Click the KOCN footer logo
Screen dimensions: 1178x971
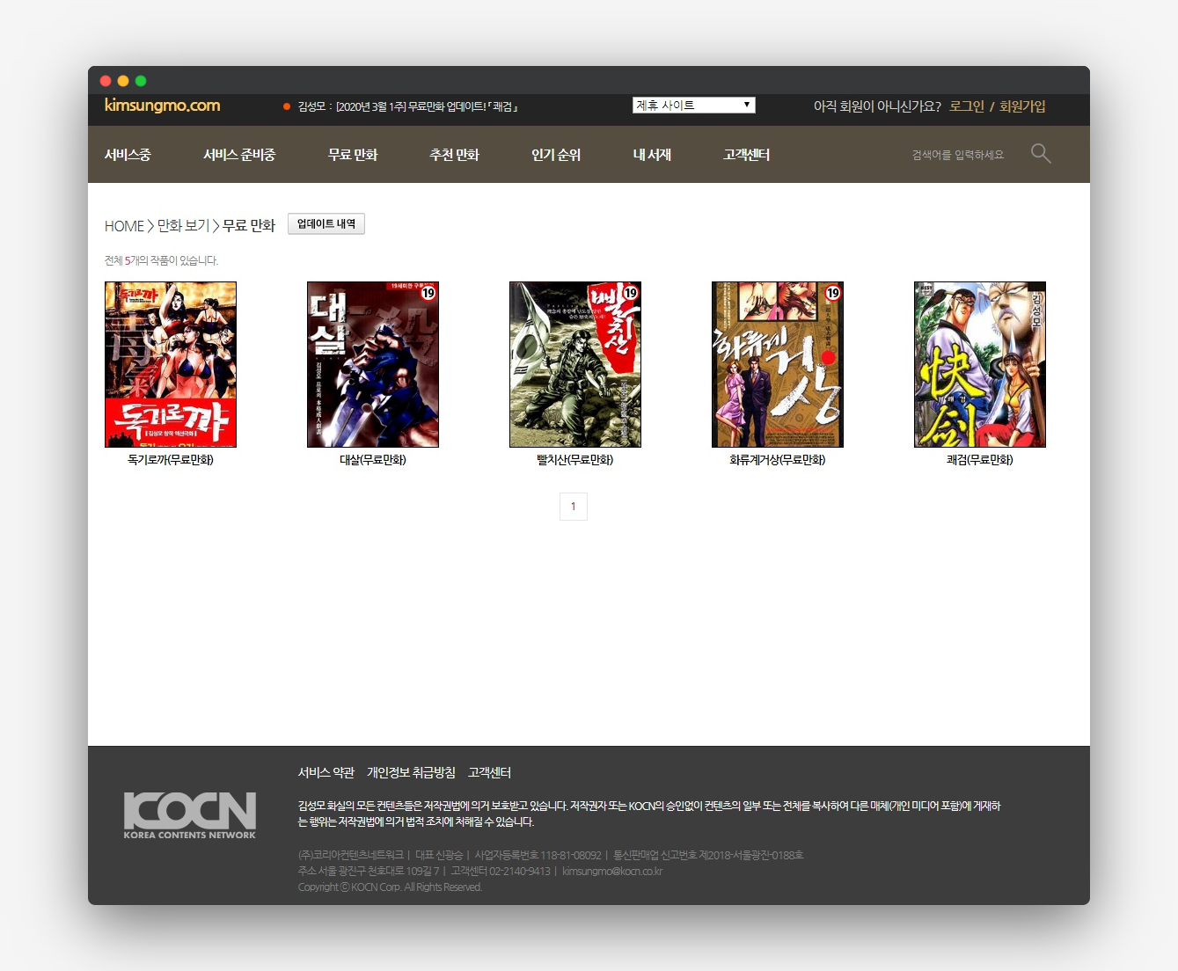click(x=190, y=815)
